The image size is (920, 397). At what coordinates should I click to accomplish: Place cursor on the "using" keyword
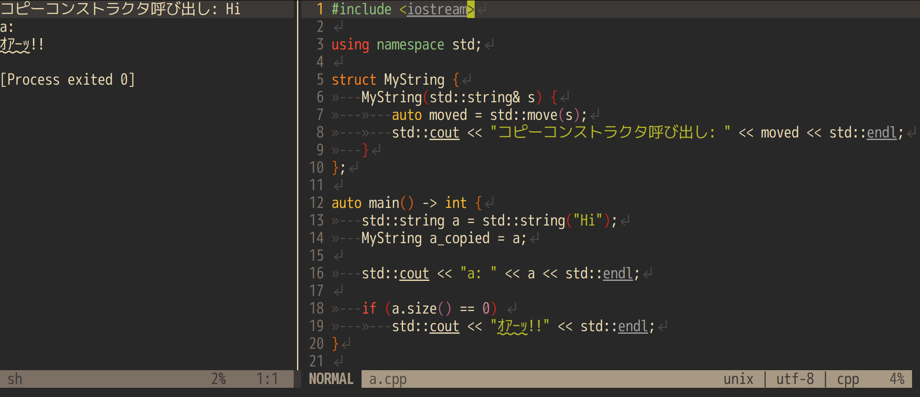pyautogui.click(x=350, y=44)
